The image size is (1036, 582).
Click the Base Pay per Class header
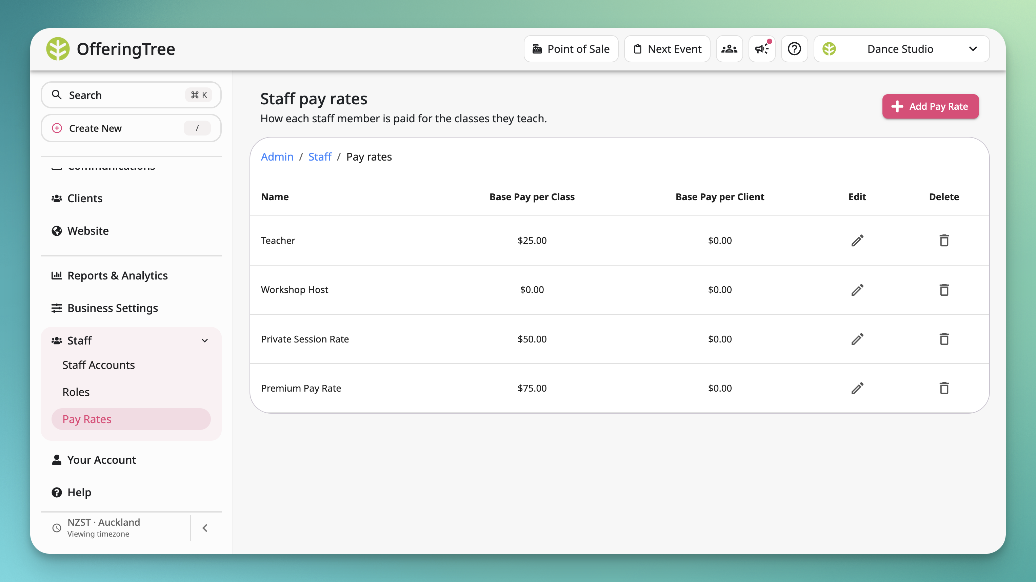(532, 197)
